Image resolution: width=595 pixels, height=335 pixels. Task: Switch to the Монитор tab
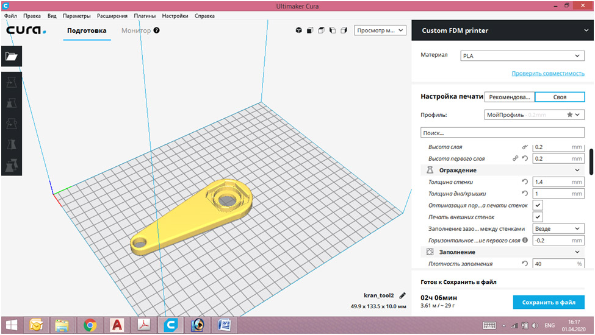(x=136, y=30)
